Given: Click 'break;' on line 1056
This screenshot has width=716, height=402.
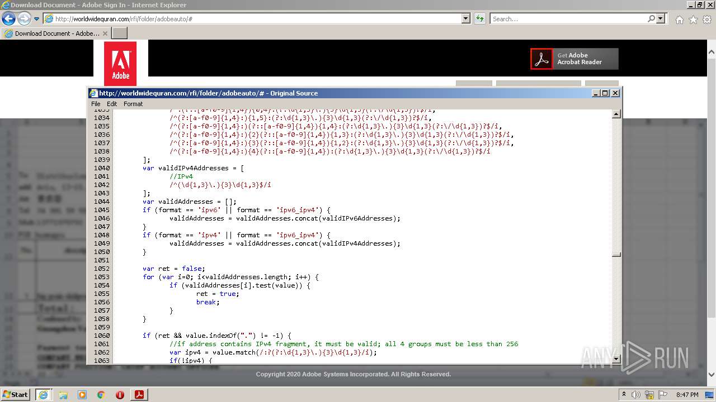Looking at the screenshot, I should click(208, 302).
